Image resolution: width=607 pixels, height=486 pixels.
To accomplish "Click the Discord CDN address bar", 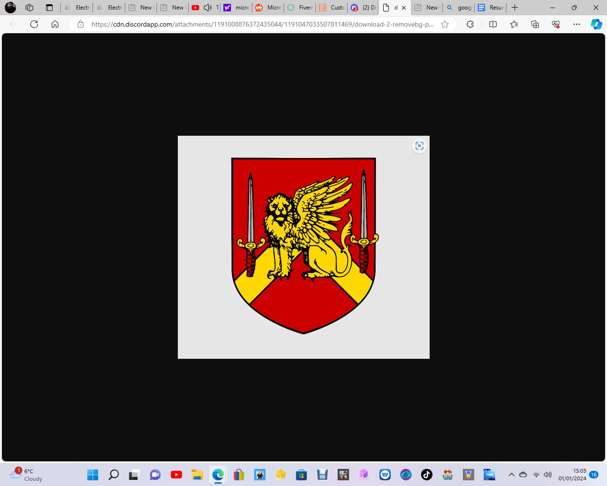I will (262, 24).
